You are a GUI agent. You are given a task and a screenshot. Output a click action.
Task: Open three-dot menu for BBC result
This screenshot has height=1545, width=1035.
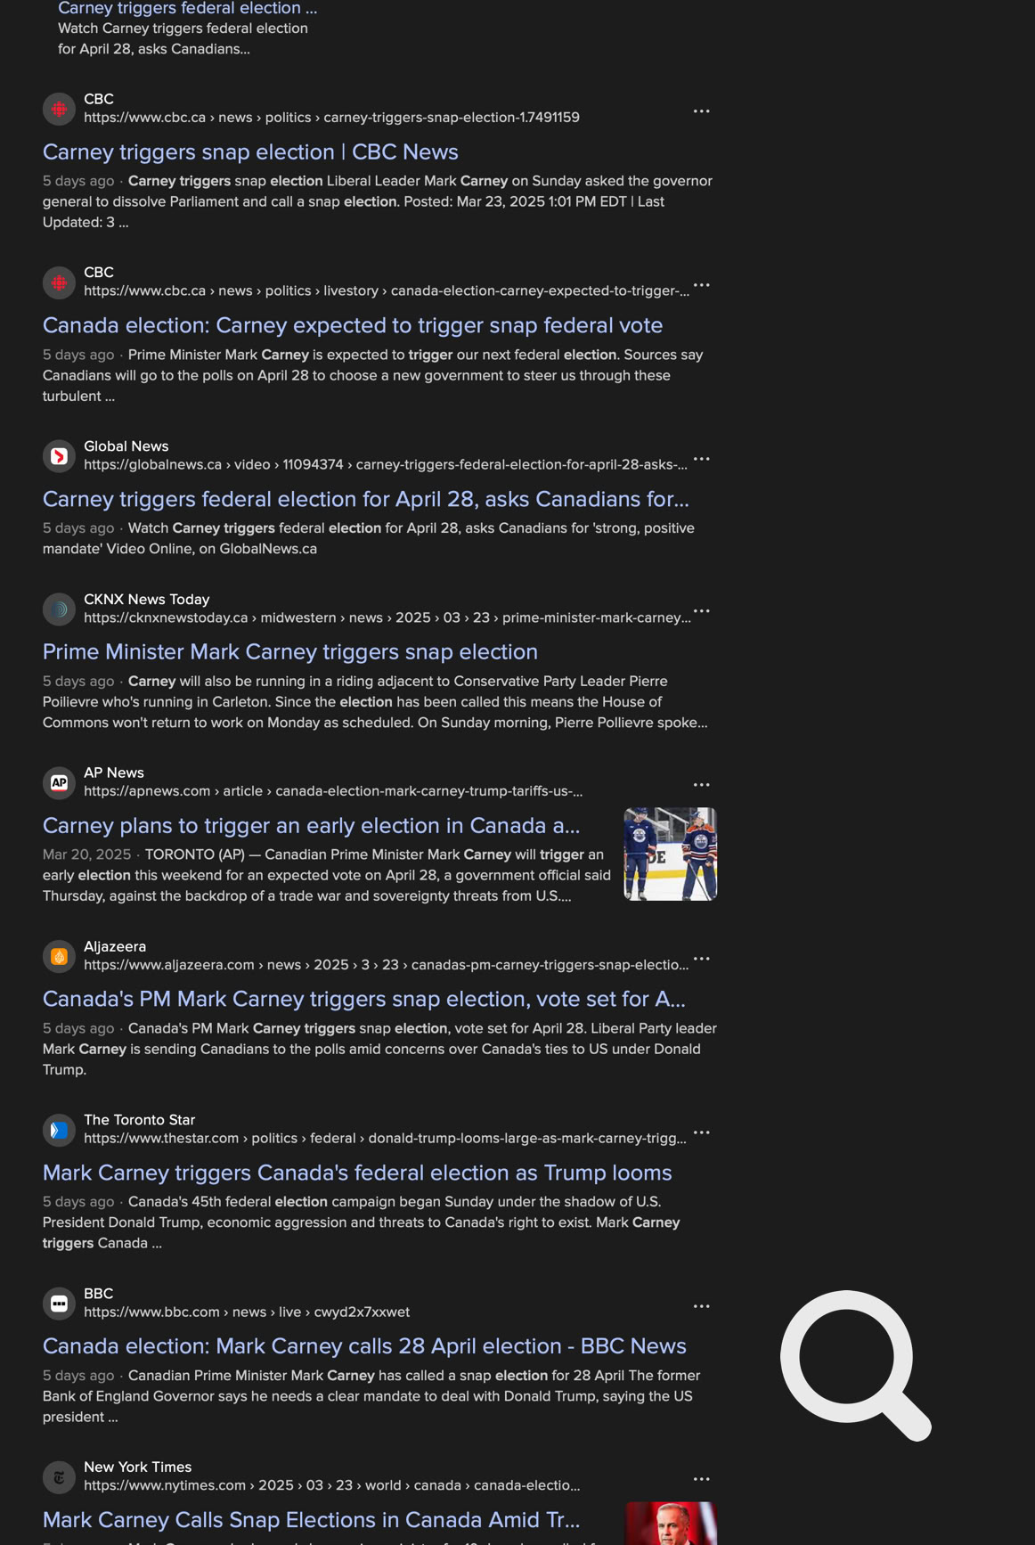click(x=701, y=1306)
